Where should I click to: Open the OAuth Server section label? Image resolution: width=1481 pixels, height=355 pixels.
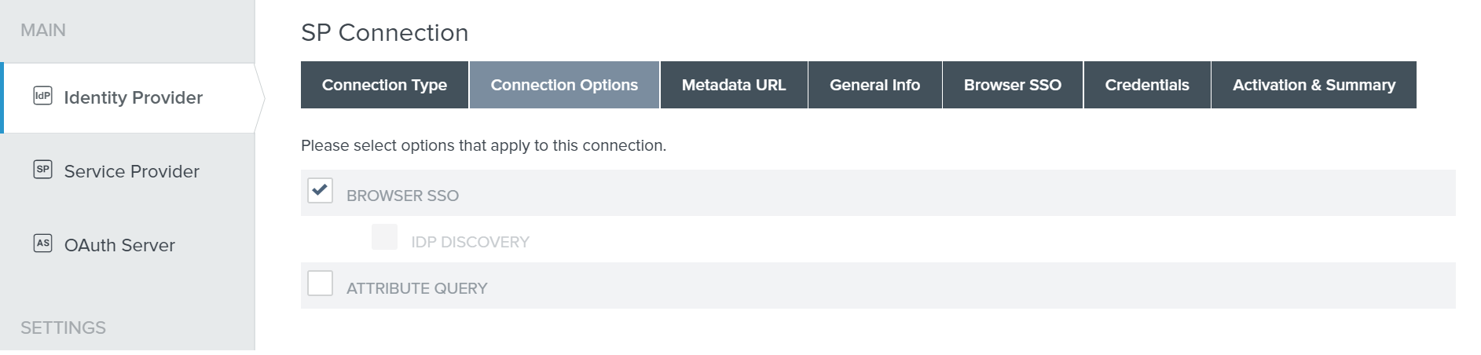point(119,245)
